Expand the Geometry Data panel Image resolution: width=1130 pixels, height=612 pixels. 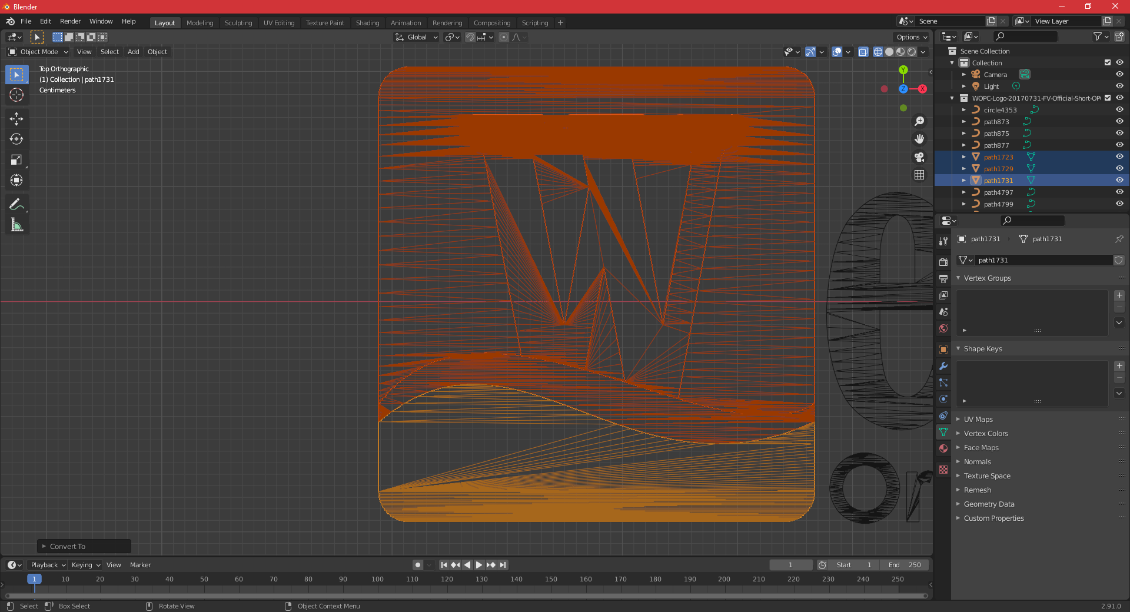pyautogui.click(x=989, y=504)
